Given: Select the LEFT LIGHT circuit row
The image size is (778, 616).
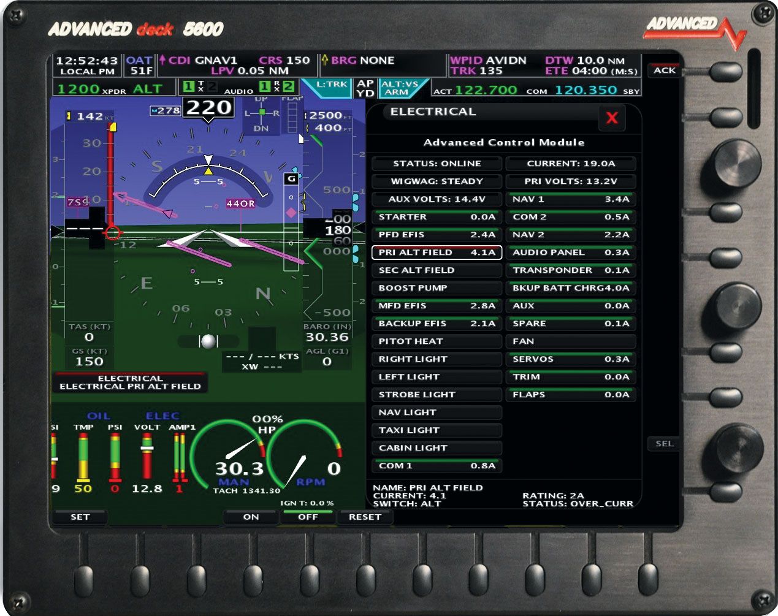Looking at the screenshot, I should pyautogui.click(x=437, y=377).
